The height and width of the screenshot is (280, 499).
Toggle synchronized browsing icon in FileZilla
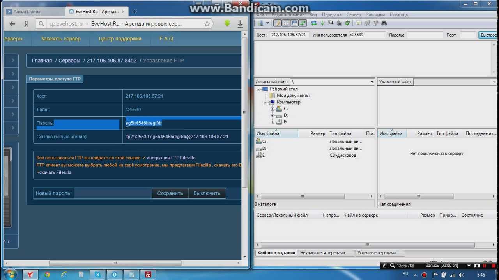click(x=376, y=23)
